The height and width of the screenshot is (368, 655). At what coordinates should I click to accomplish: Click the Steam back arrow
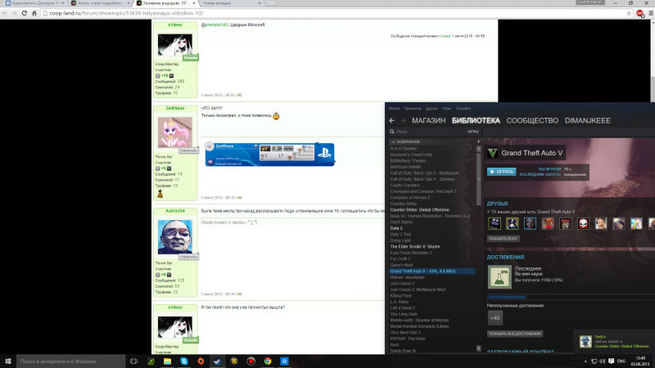(391, 120)
